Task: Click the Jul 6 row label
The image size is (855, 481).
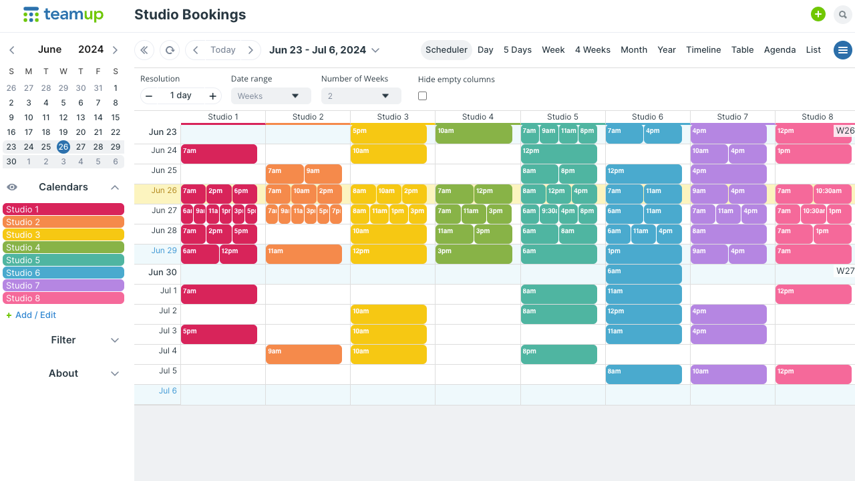Action: coord(168,391)
